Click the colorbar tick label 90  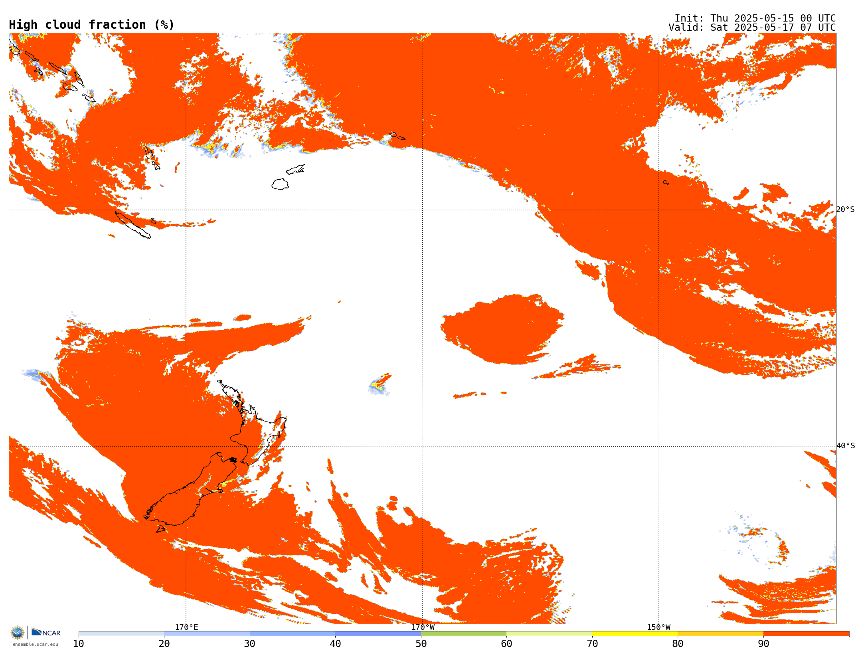point(763,644)
